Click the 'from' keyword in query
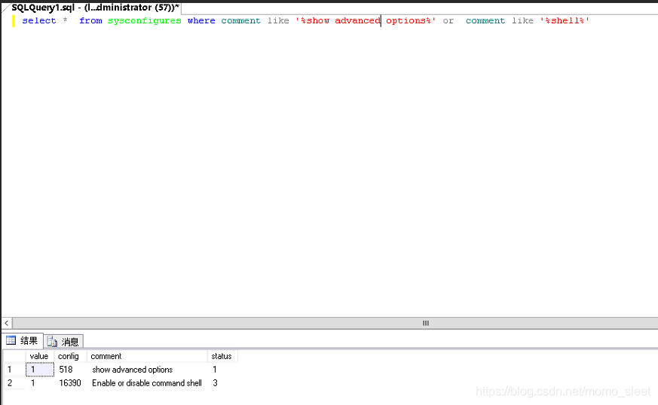The width and height of the screenshot is (658, 405). coord(90,20)
